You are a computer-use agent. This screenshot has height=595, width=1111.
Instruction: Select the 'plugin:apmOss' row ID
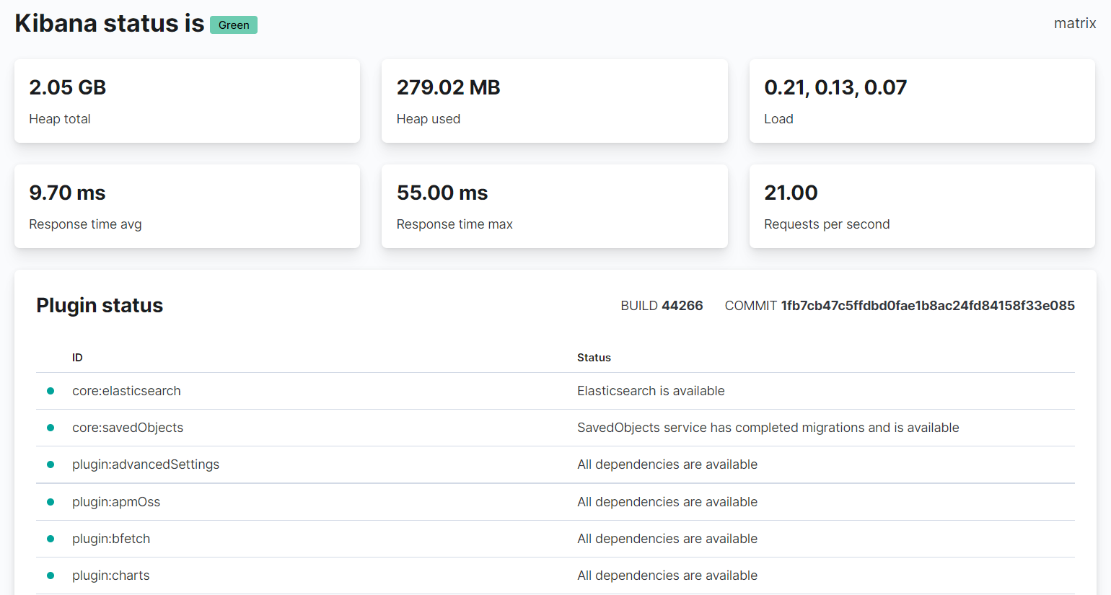click(x=116, y=502)
